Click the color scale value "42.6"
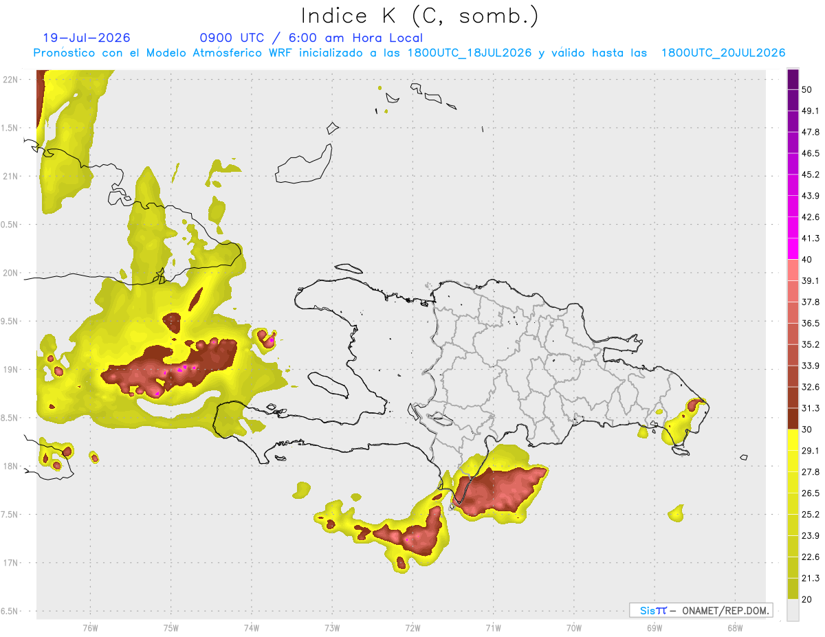The width and height of the screenshot is (825, 637). [x=811, y=217]
